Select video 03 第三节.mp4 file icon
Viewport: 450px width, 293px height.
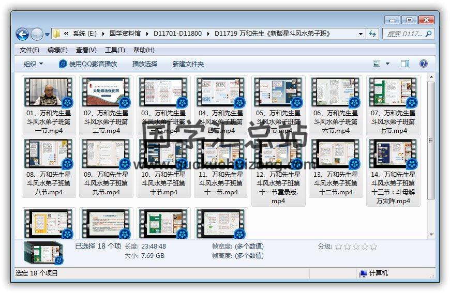click(163, 92)
